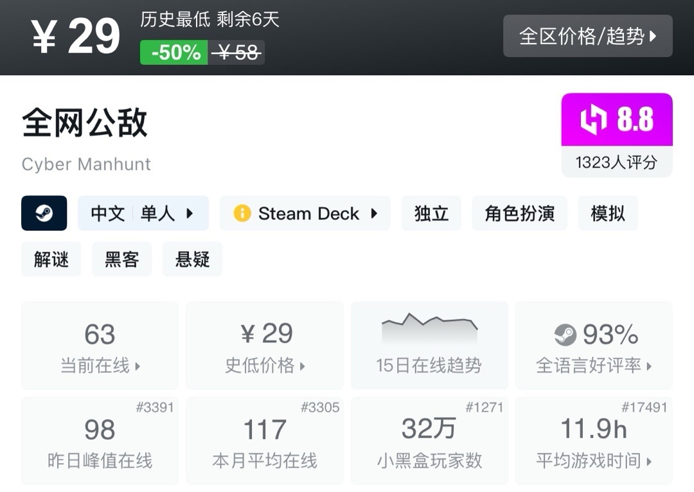Tap the yellow Steam Deck info icon

(242, 213)
